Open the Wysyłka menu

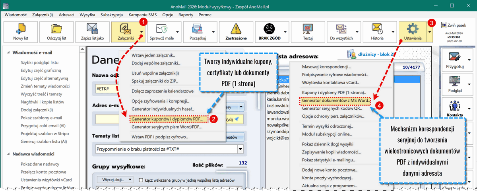87,14
